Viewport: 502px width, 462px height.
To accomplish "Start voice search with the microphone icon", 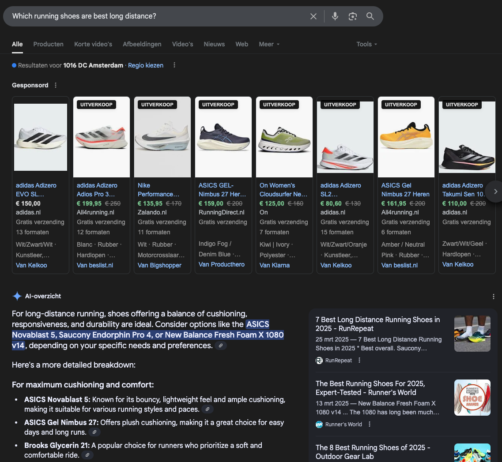I will pyautogui.click(x=335, y=16).
